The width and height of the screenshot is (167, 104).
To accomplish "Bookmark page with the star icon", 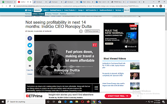I will (x=149, y=6).
